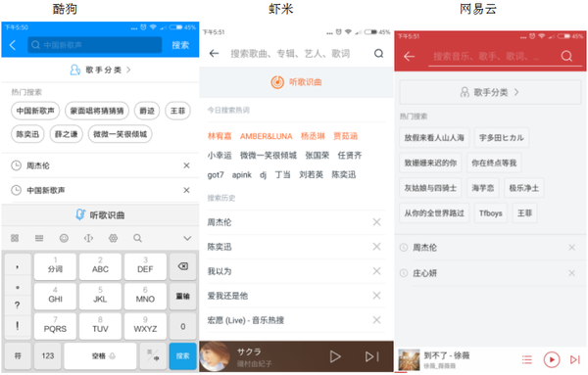Open the 中国新歌声 history entry in Kugou
Image resolution: width=588 pixels, height=375 pixels.
100,190
